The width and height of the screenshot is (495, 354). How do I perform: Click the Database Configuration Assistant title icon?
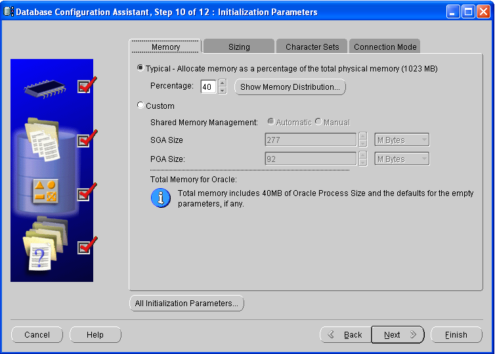9,12
